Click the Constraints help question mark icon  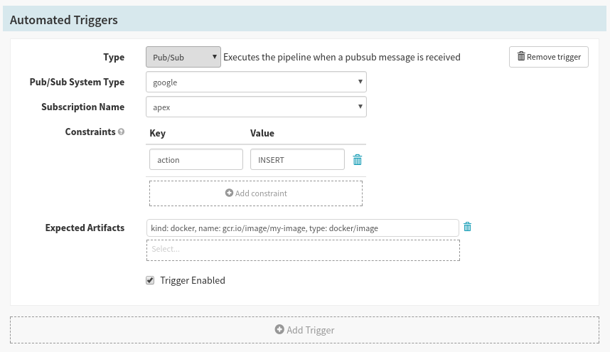click(121, 132)
